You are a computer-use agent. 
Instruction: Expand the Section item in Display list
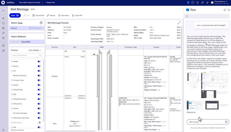(x=12, y=66)
